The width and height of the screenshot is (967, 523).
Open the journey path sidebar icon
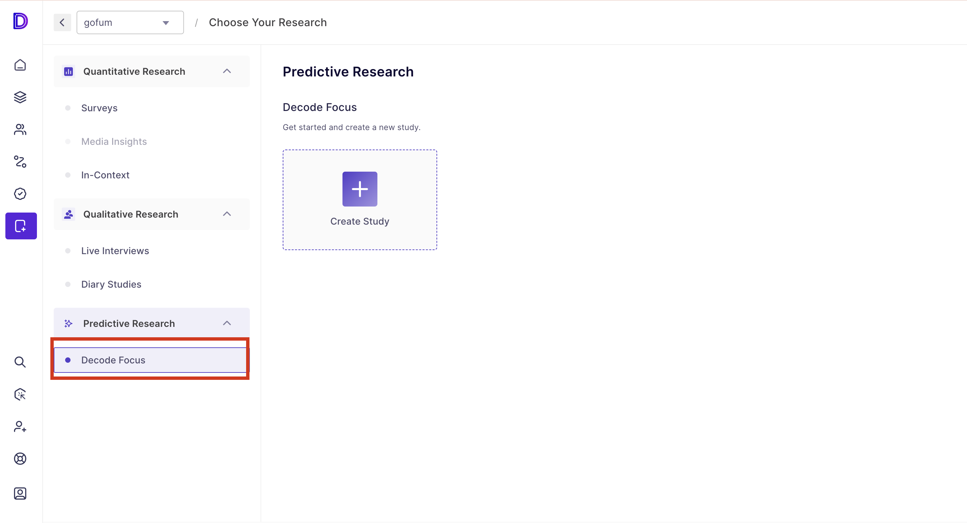20,162
